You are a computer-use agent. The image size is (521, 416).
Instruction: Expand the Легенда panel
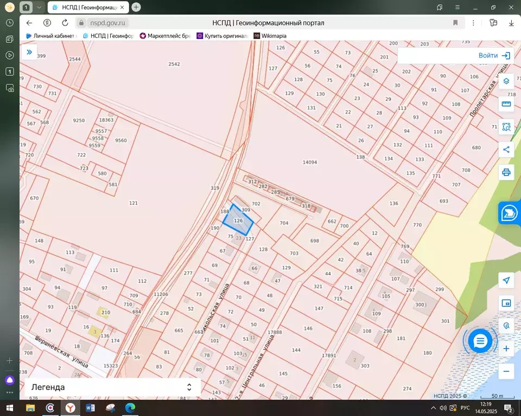point(113,387)
